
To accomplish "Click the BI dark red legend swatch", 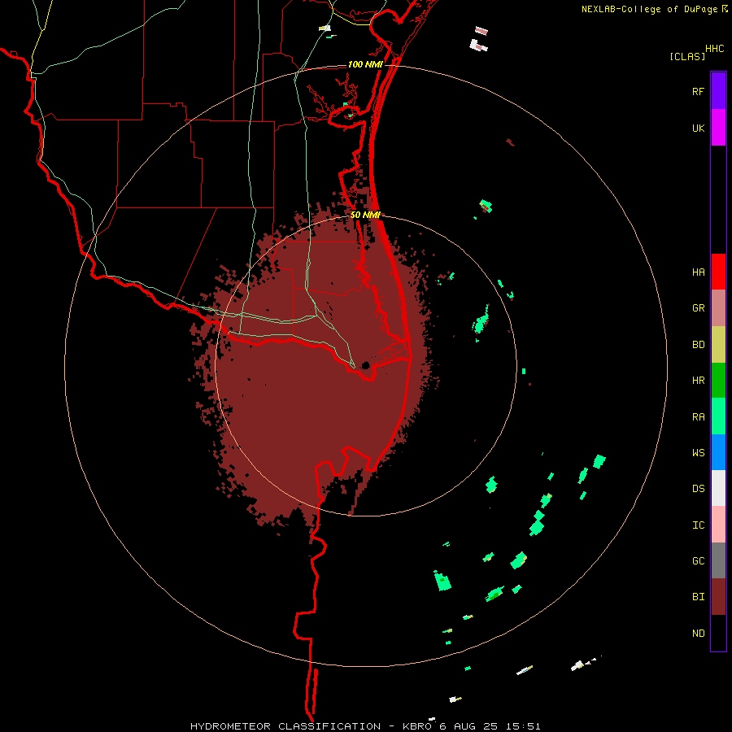I will (718, 597).
